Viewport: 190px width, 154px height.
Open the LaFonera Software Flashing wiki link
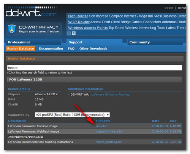click(111, 95)
